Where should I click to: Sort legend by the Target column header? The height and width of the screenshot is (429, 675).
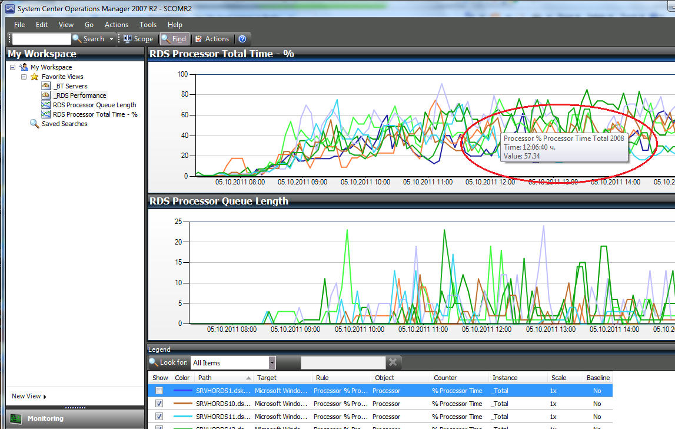282,378
